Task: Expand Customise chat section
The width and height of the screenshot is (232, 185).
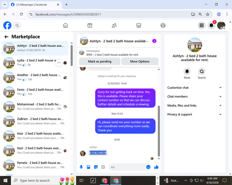Action: 194,87
